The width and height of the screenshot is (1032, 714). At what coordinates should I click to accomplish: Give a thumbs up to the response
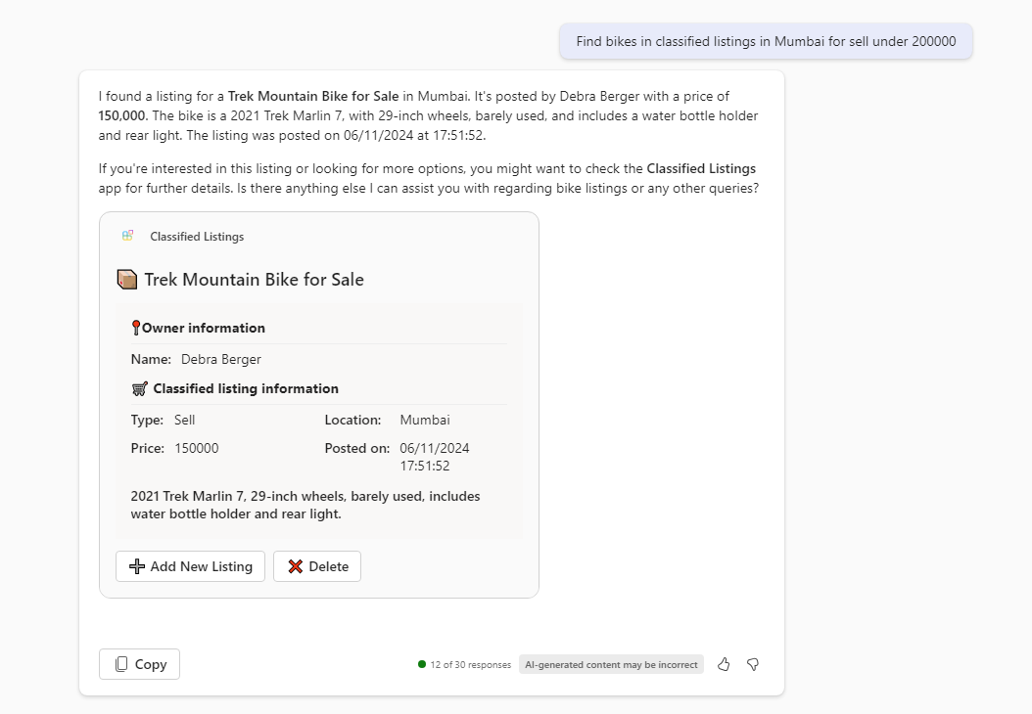pos(724,664)
